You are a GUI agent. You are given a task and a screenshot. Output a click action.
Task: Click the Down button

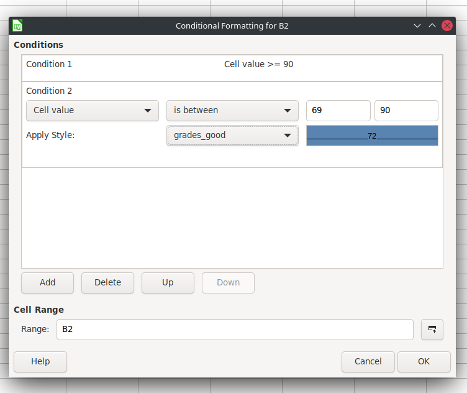click(228, 283)
